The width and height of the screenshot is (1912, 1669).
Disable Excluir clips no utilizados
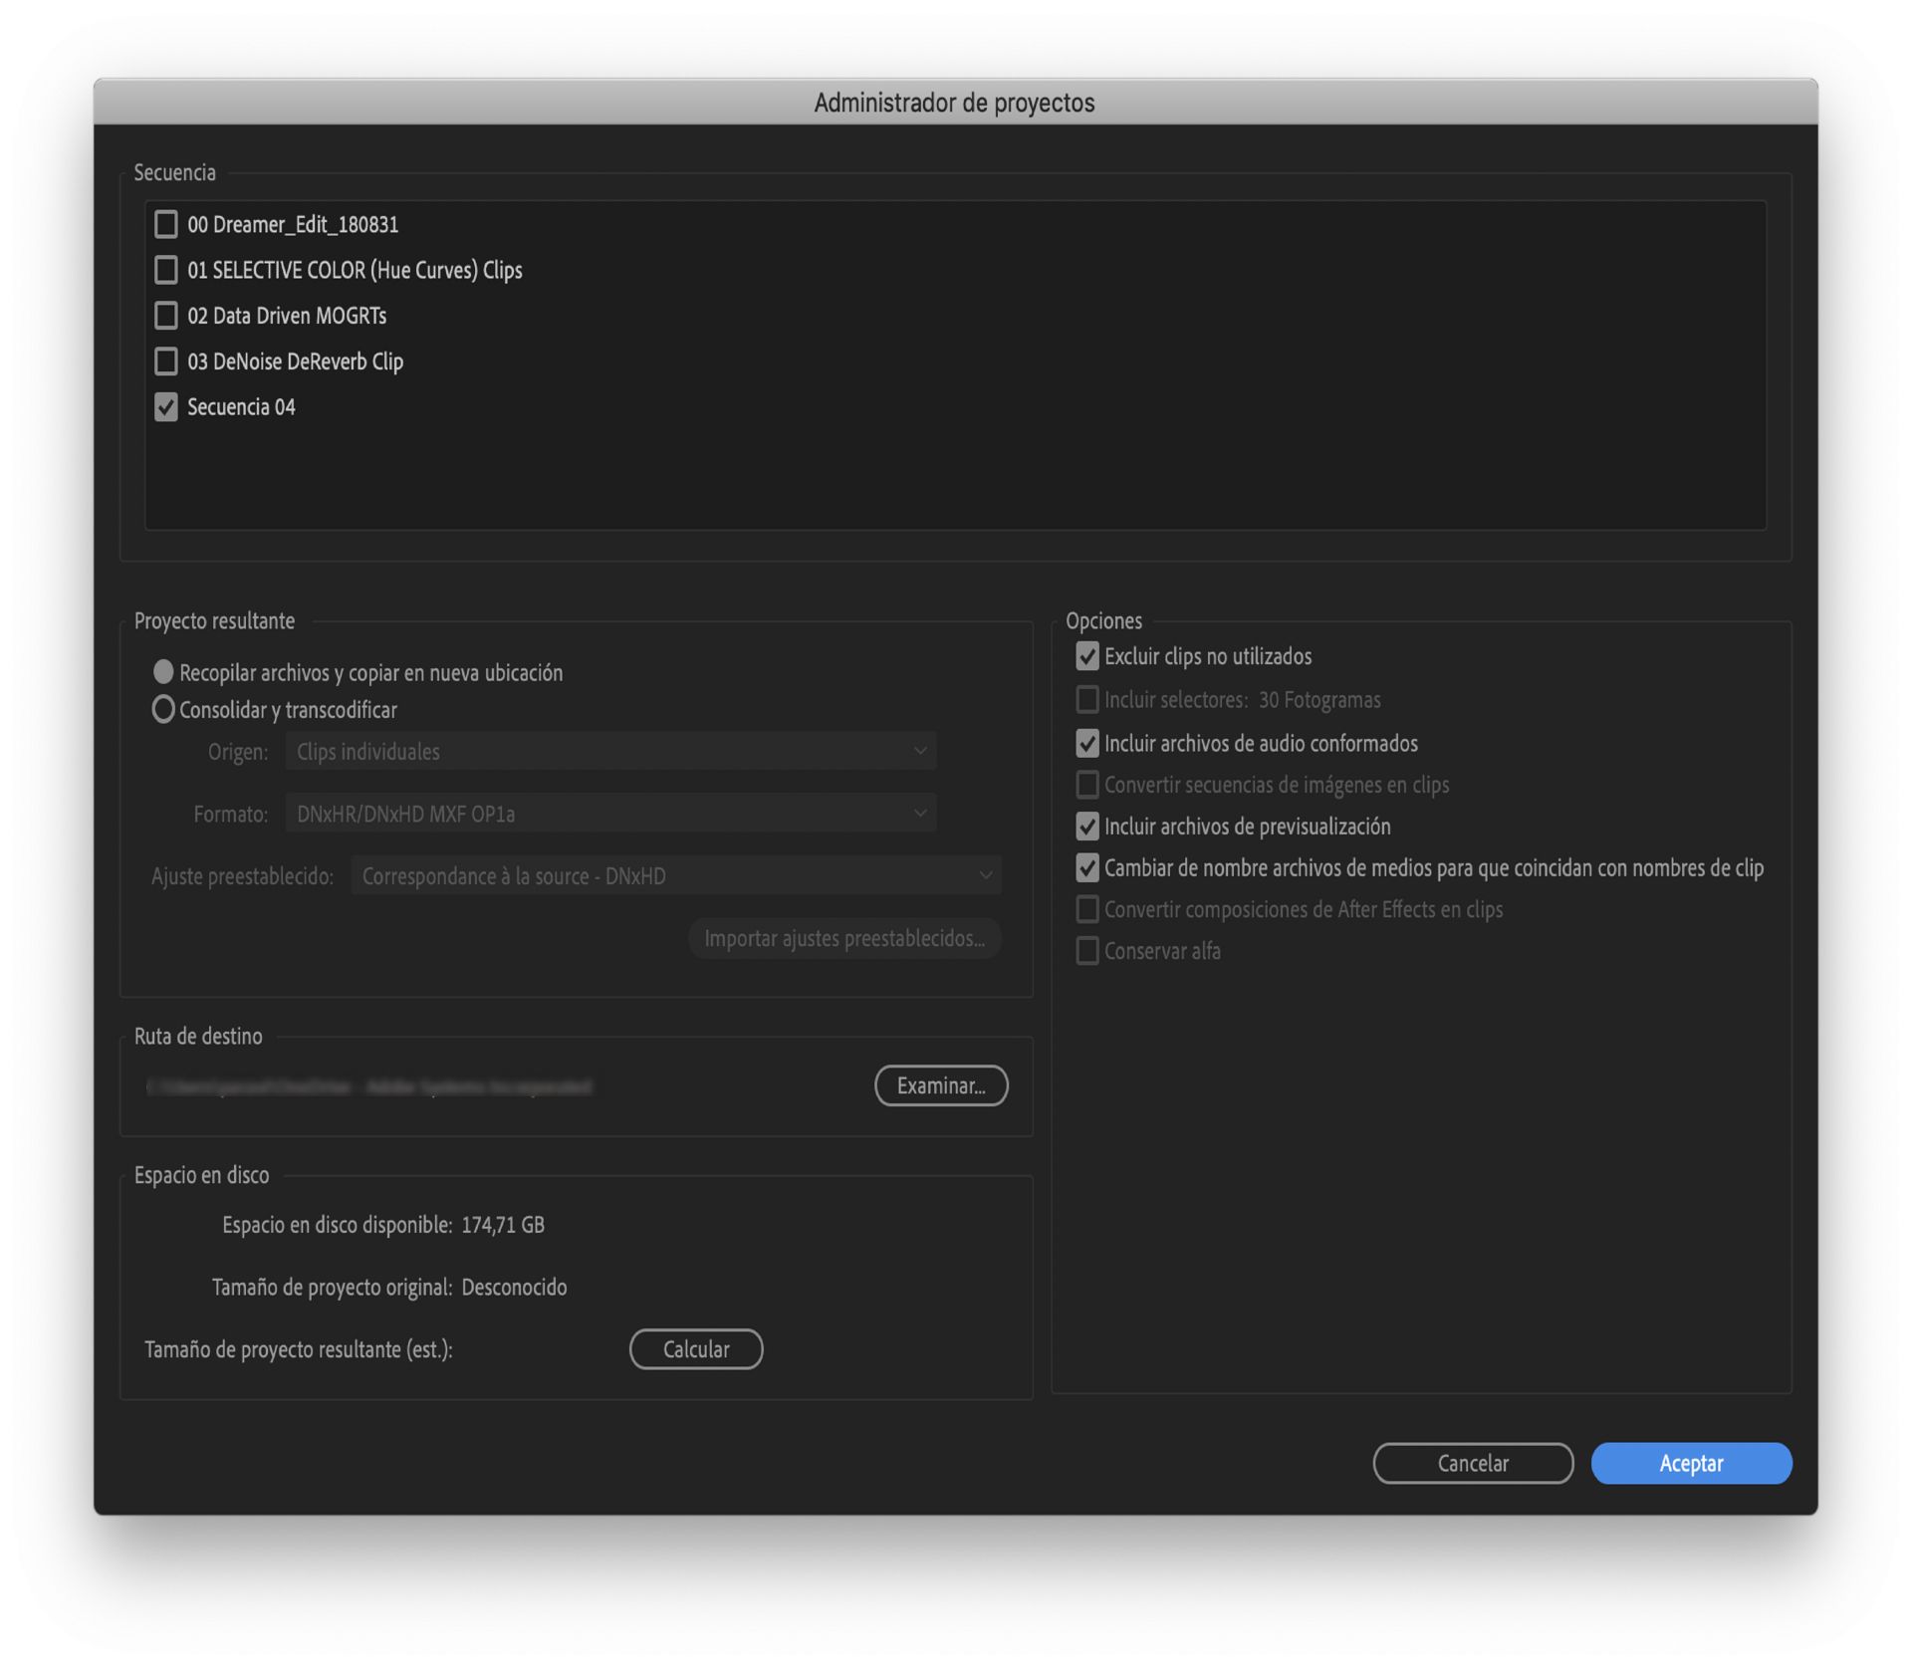1087,656
